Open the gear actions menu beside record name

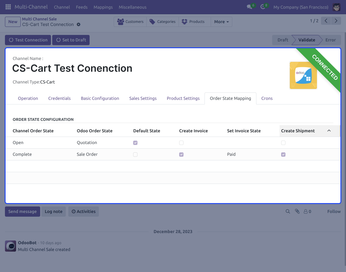tap(78, 24)
